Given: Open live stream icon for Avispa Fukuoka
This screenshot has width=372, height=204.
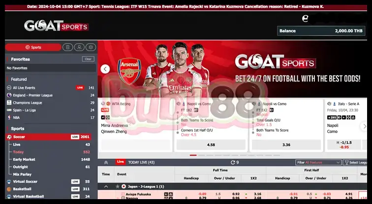Looking at the screenshot, I should [166, 194].
